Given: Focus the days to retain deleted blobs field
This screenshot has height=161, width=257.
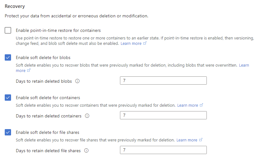Looking at the screenshot, I should coord(163,80).
